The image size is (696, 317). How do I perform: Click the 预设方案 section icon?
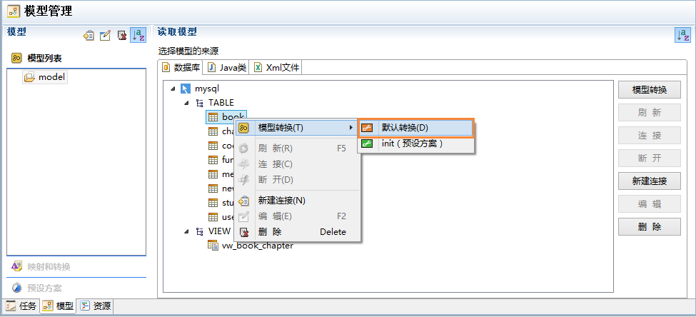[17, 288]
